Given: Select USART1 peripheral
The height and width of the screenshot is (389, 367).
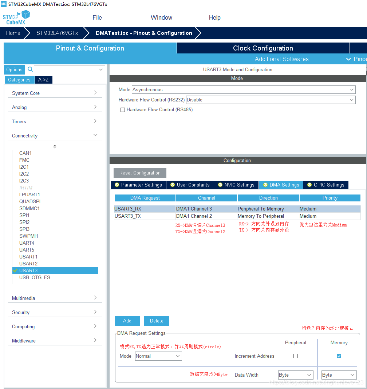Looking at the screenshot, I should (x=28, y=257).
